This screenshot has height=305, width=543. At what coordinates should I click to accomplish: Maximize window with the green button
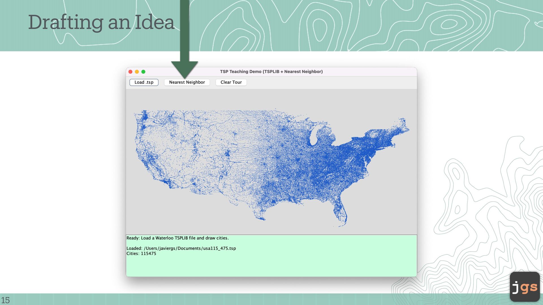143,72
